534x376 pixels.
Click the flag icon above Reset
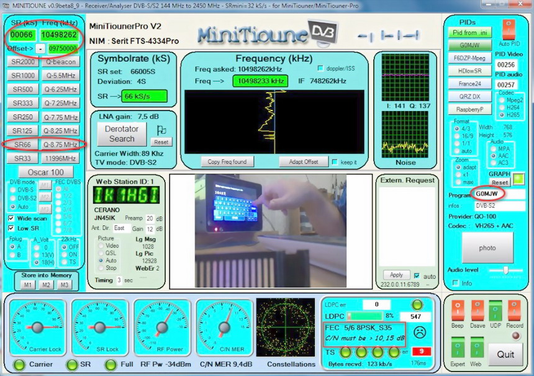161,130
